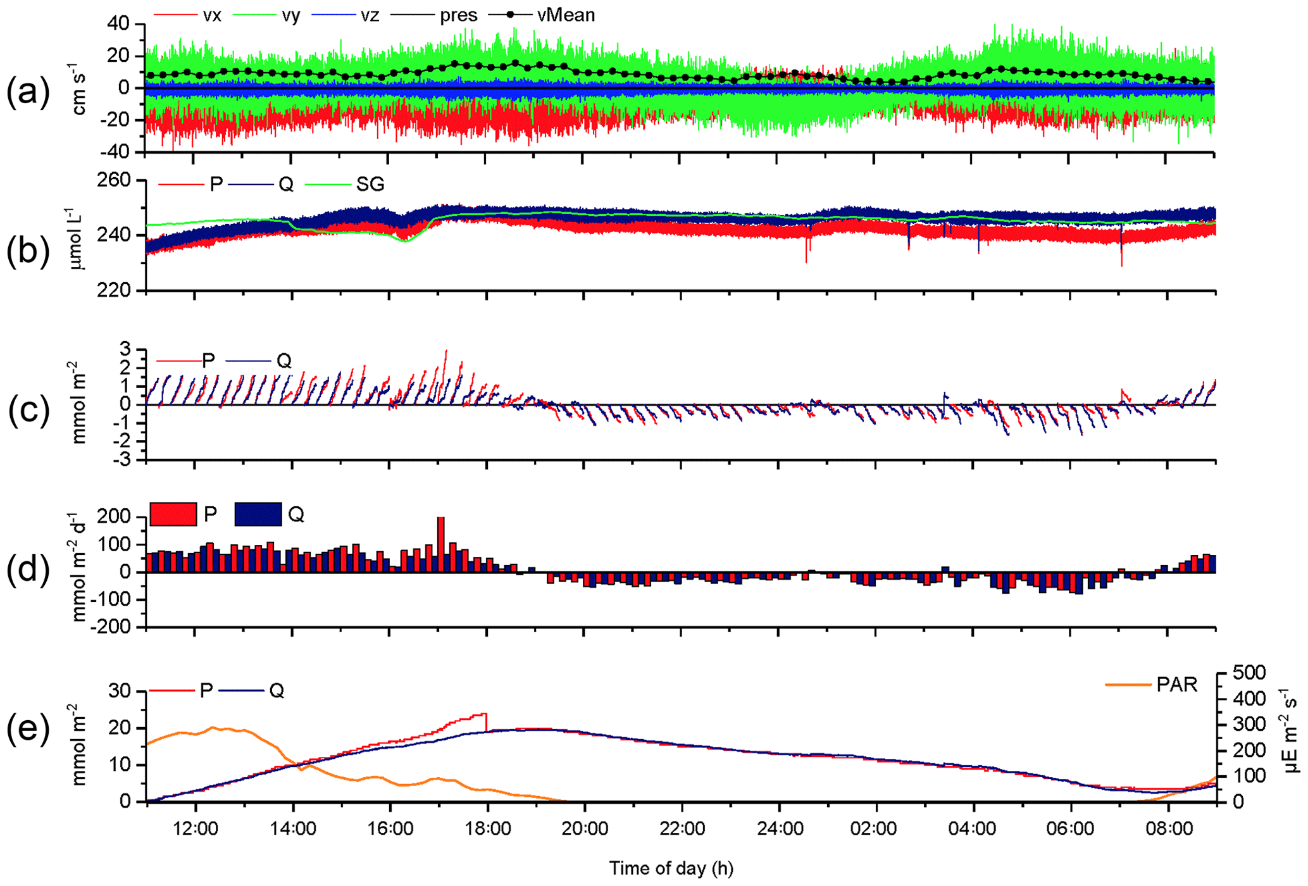1308x886 pixels.
Task: Click the tallest red bar in panel d
Action: (441, 544)
